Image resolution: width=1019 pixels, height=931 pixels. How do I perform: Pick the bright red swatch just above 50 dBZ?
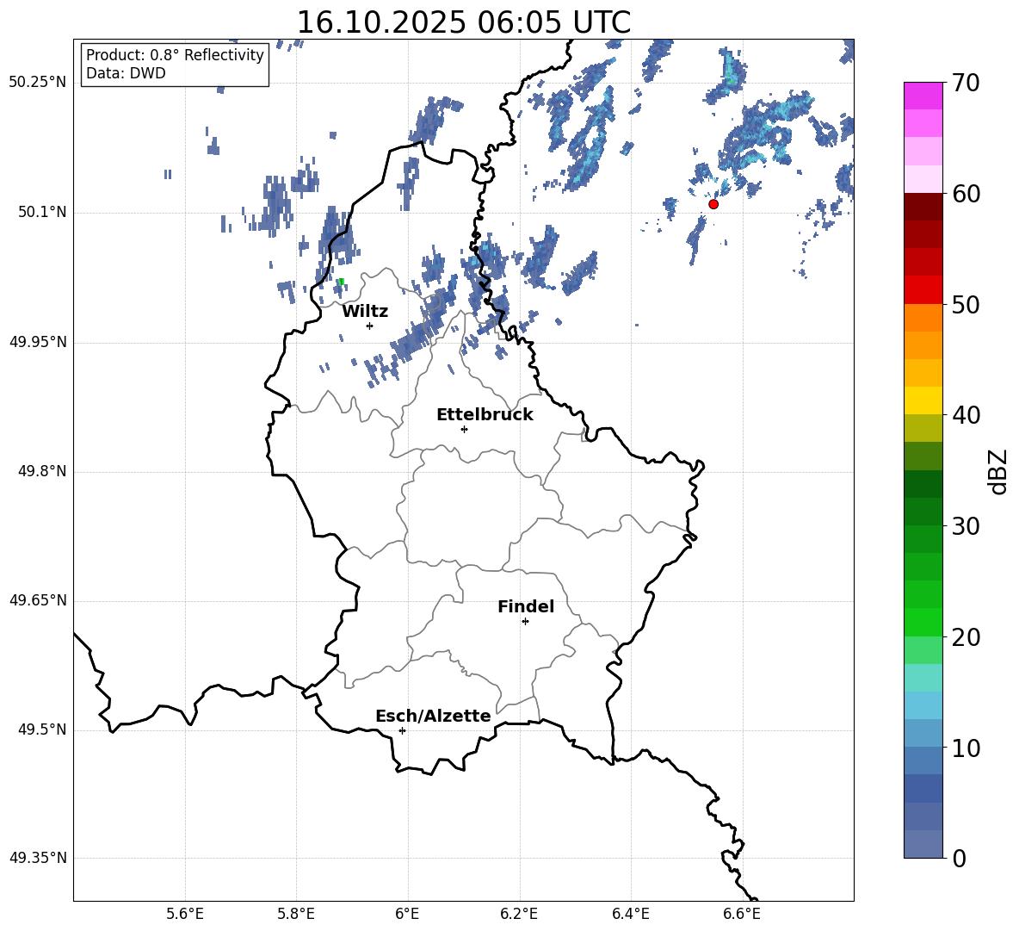[x=923, y=290]
